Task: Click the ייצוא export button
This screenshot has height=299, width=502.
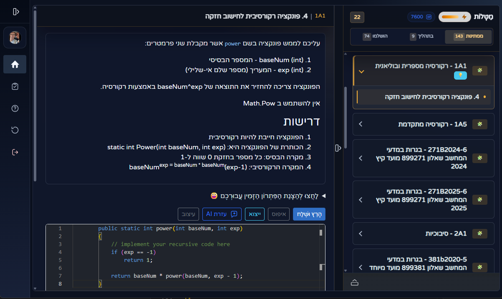Action: click(x=255, y=214)
